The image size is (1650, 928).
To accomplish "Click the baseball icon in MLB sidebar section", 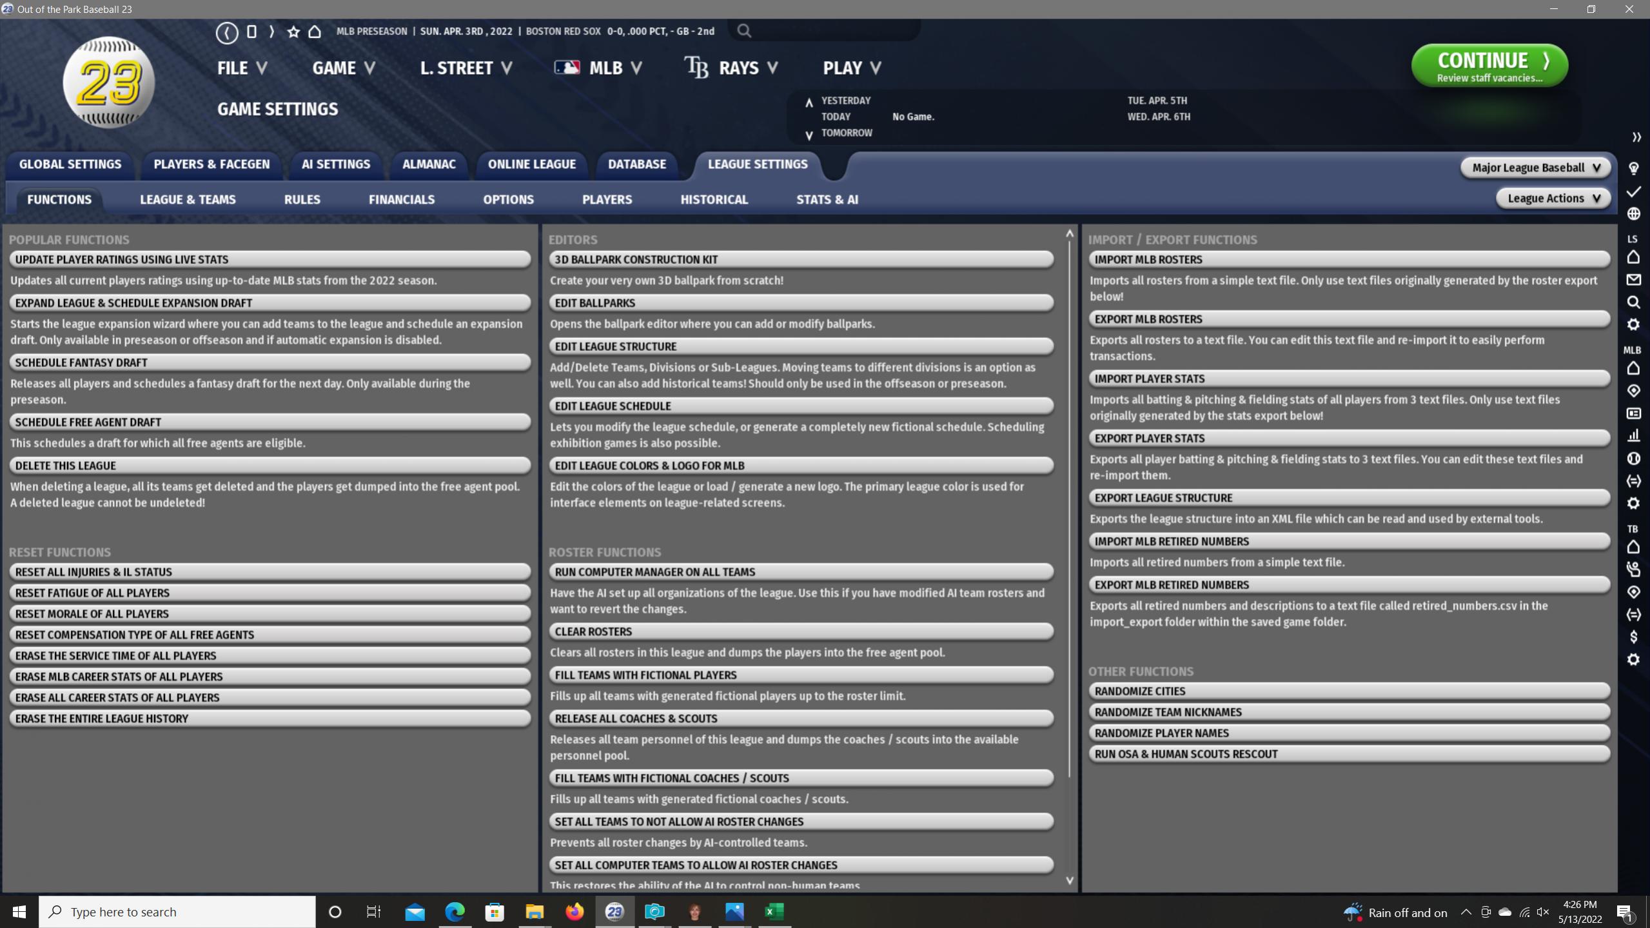I will [1633, 459].
